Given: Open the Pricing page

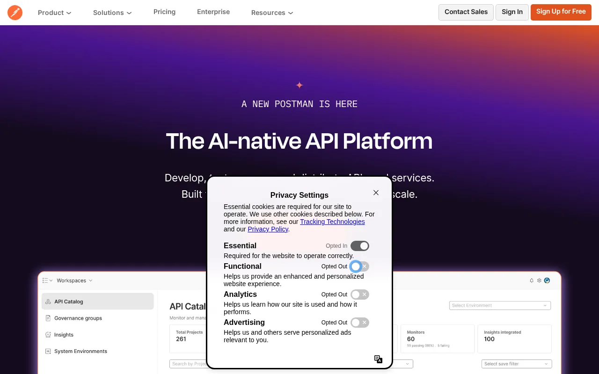Looking at the screenshot, I should coord(164,12).
